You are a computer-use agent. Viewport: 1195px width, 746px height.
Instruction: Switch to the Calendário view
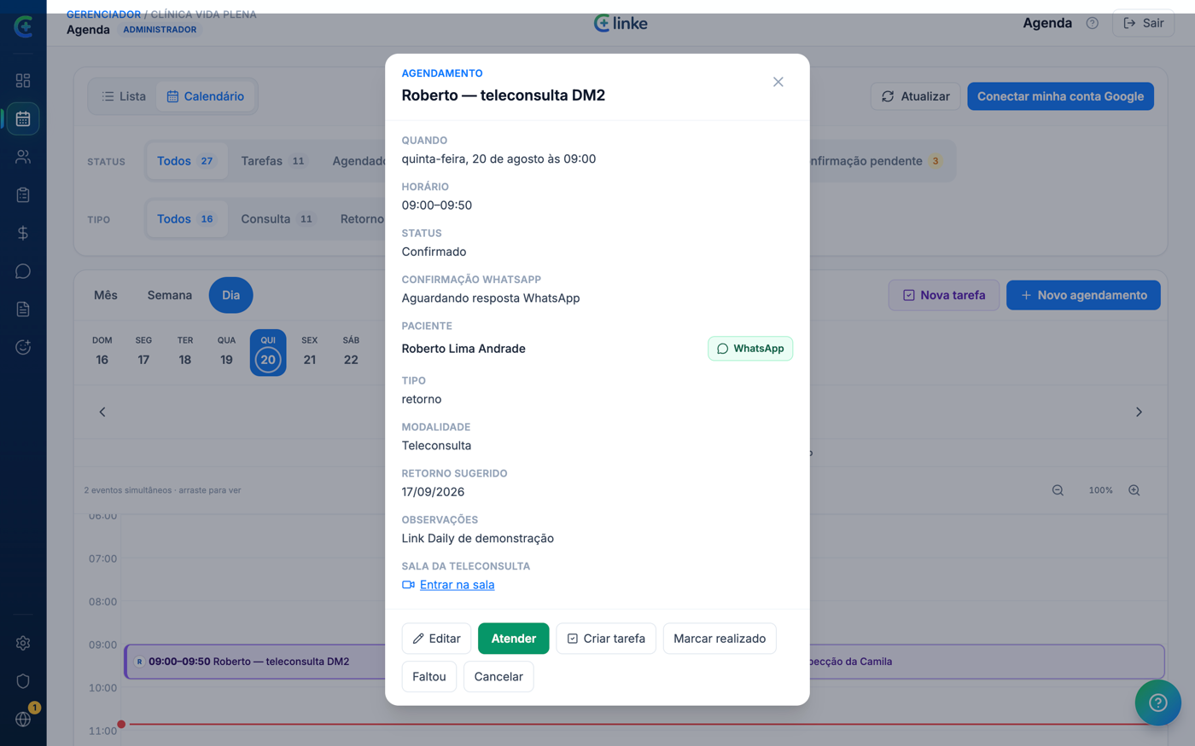pyautogui.click(x=206, y=96)
